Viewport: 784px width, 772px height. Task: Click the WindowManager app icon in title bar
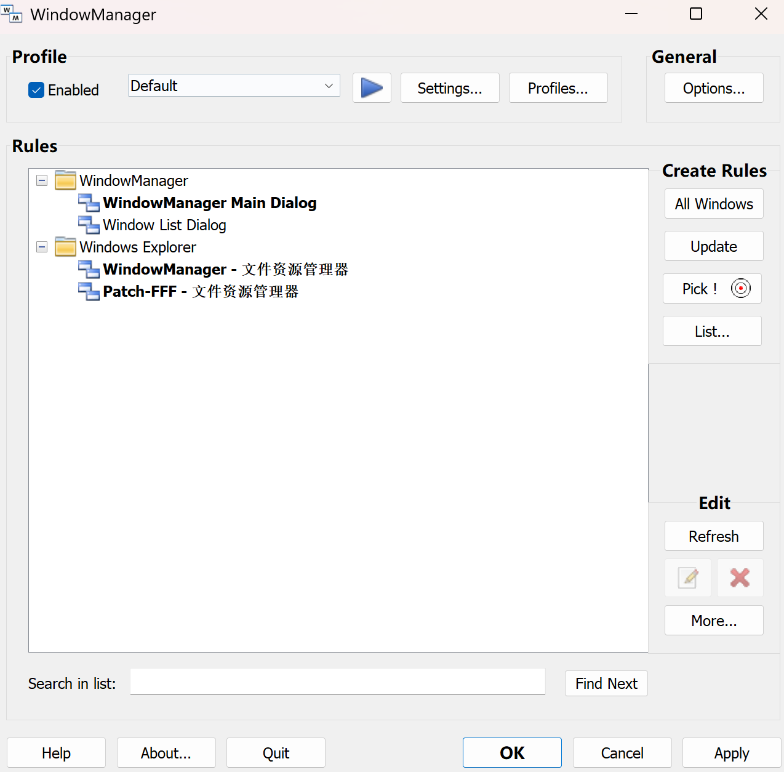(x=12, y=14)
